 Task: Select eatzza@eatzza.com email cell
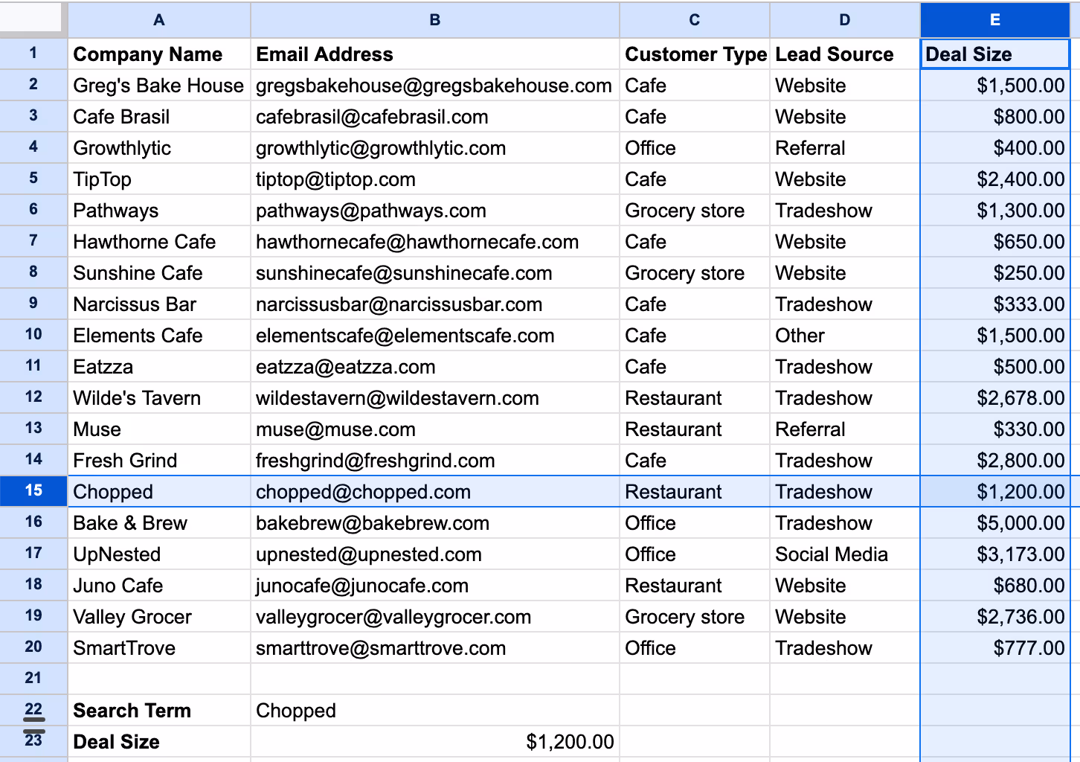pyautogui.click(x=435, y=367)
